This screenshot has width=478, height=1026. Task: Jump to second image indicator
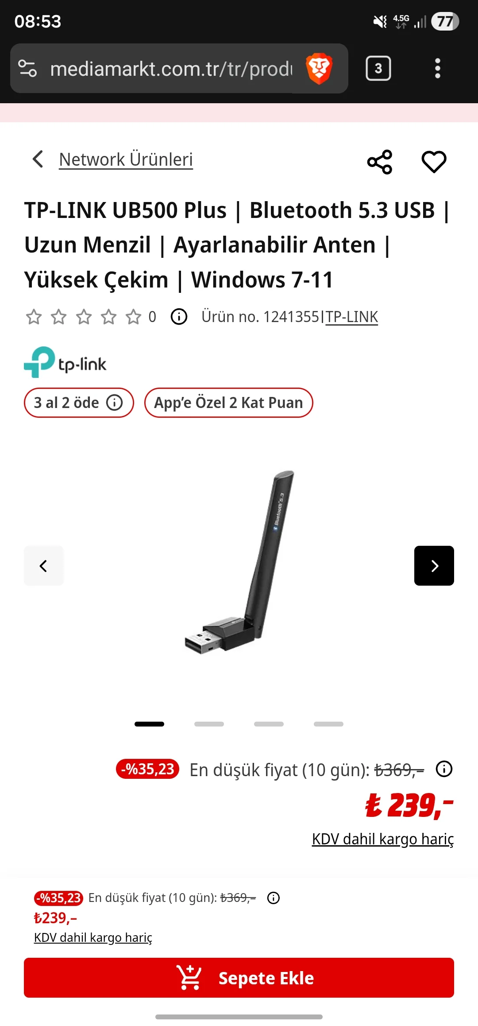[x=209, y=724]
